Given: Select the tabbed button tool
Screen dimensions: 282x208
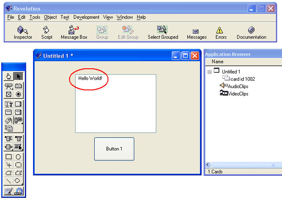Looking at the screenshot, I should coord(19,86).
